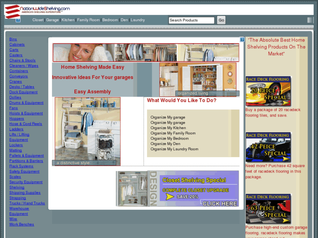Open the Scales category link
Viewport: 318px width, 238px height.
tap(15, 176)
